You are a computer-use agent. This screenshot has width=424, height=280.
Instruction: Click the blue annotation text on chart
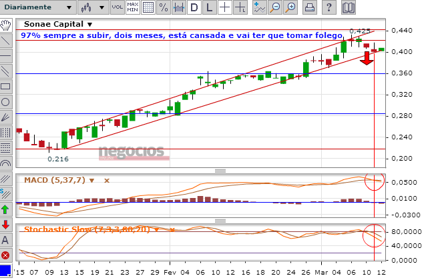click(x=182, y=35)
